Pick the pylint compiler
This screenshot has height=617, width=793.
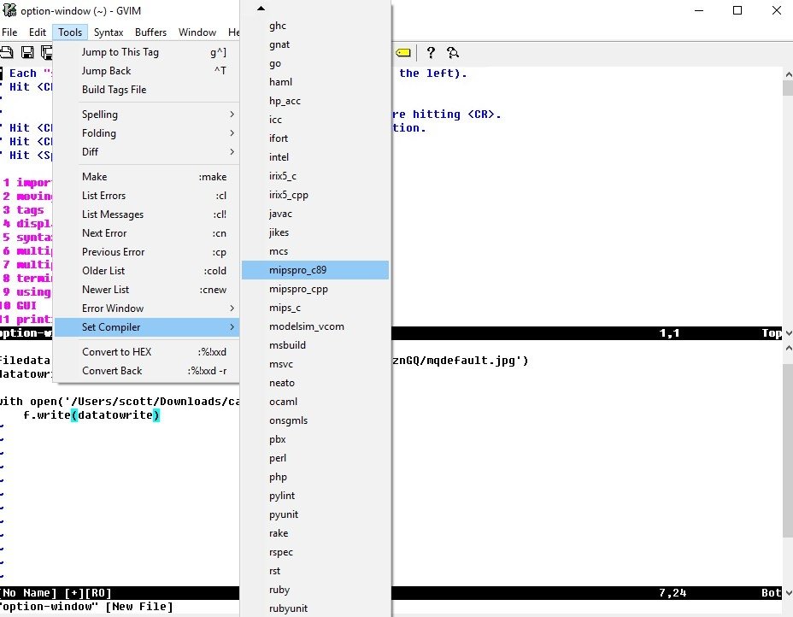coord(315,496)
